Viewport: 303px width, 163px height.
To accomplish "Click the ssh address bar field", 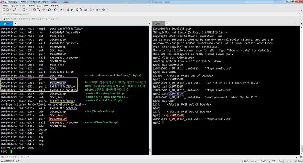I will coord(151,14).
